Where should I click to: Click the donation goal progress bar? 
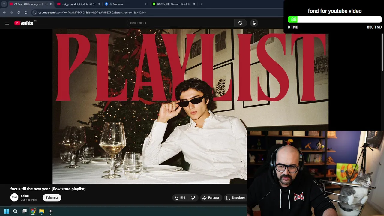click(334, 19)
